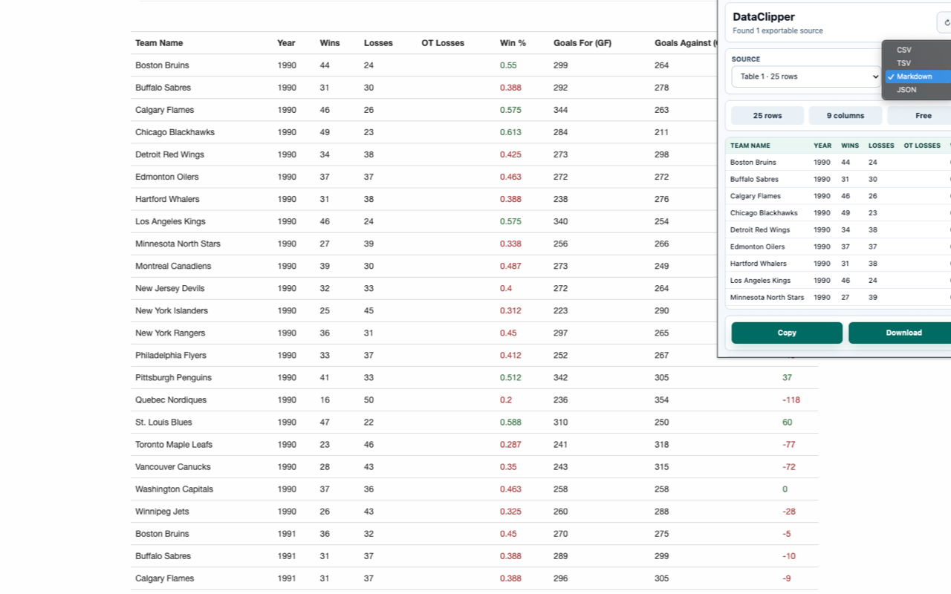This screenshot has width=951, height=594.
Task: Click Hartford Whalers in DataClipper preview
Action: (758, 264)
